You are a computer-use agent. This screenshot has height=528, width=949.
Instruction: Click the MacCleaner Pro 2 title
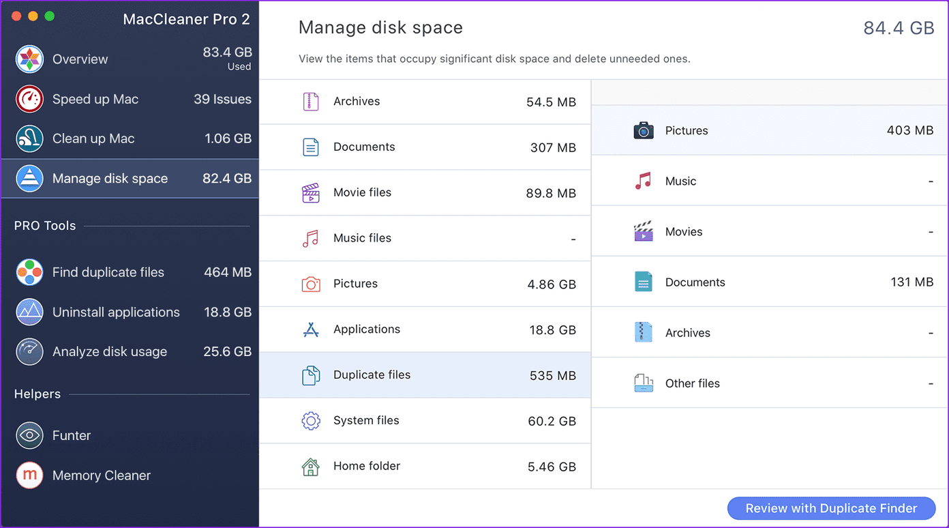click(x=186, y=19)
